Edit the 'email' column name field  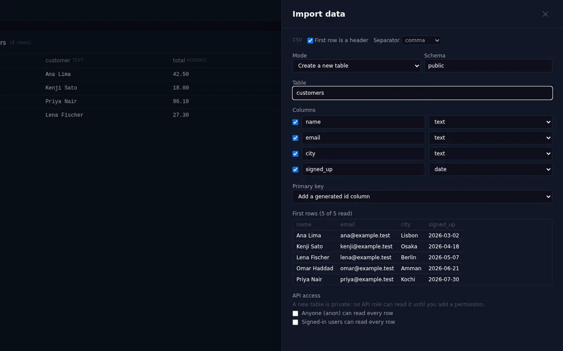click(x=363, y=138)
